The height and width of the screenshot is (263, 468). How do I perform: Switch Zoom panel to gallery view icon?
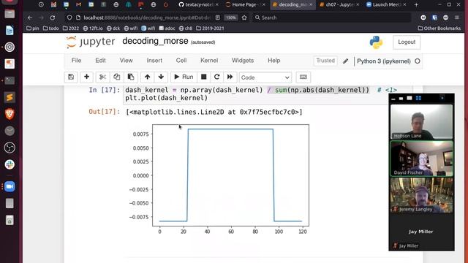coord(418,98)
